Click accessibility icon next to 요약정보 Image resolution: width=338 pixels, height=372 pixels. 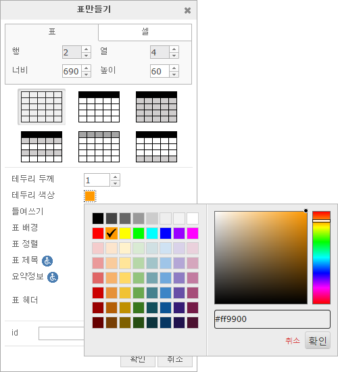(53, 277)
